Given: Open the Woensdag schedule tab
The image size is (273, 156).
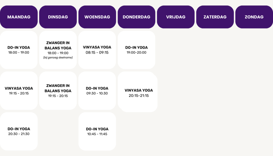Looking at the screenshot, I should tap(97, 17).
